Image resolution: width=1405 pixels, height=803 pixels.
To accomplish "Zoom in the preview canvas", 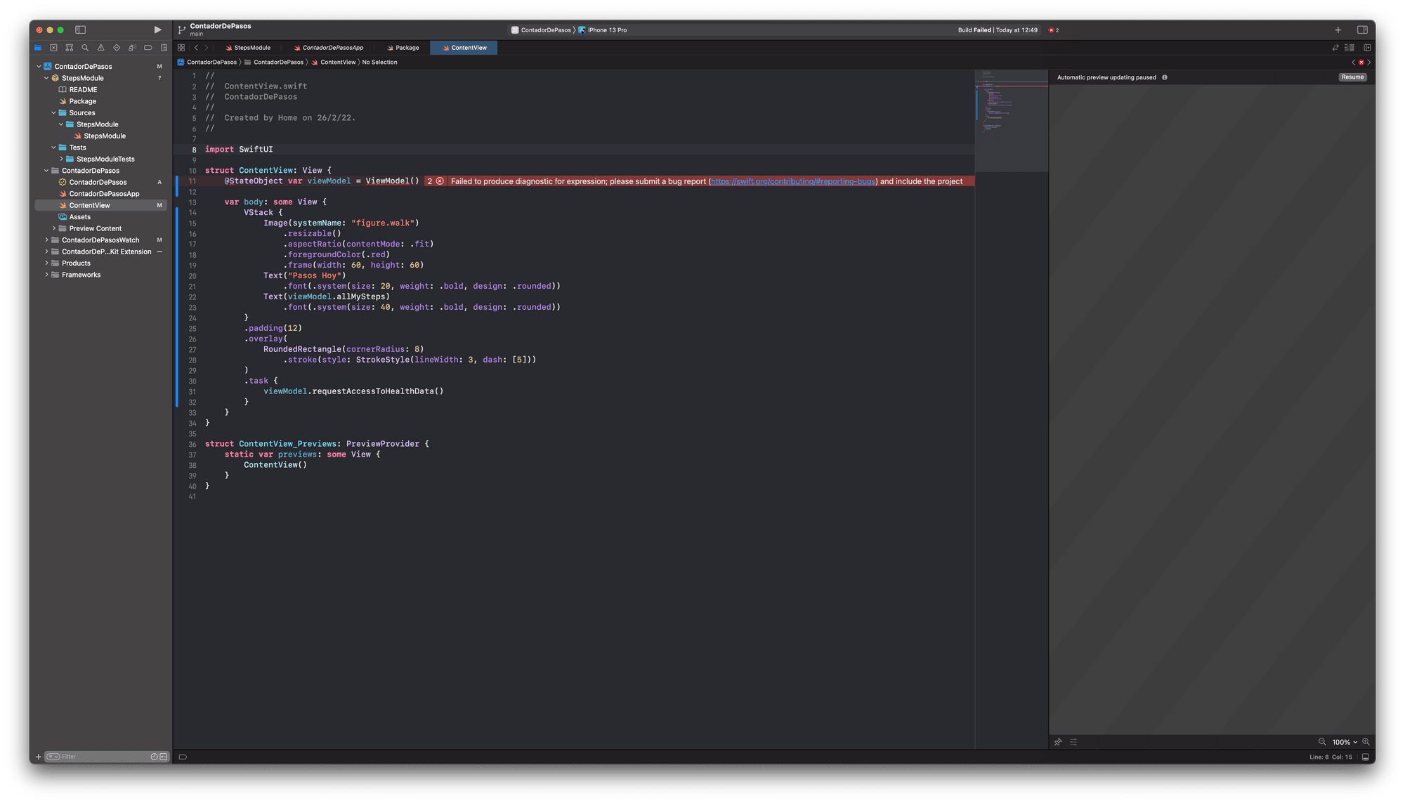I will point(1366,742).
